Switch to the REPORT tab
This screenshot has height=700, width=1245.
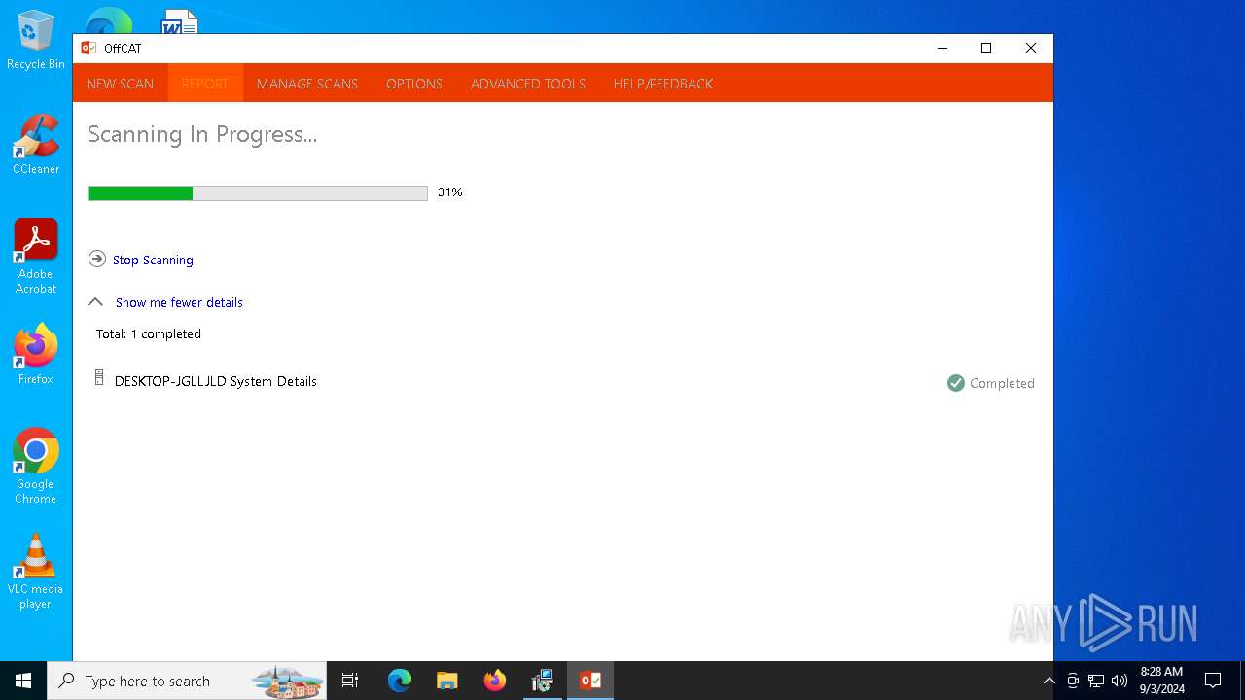coord(204,84)
